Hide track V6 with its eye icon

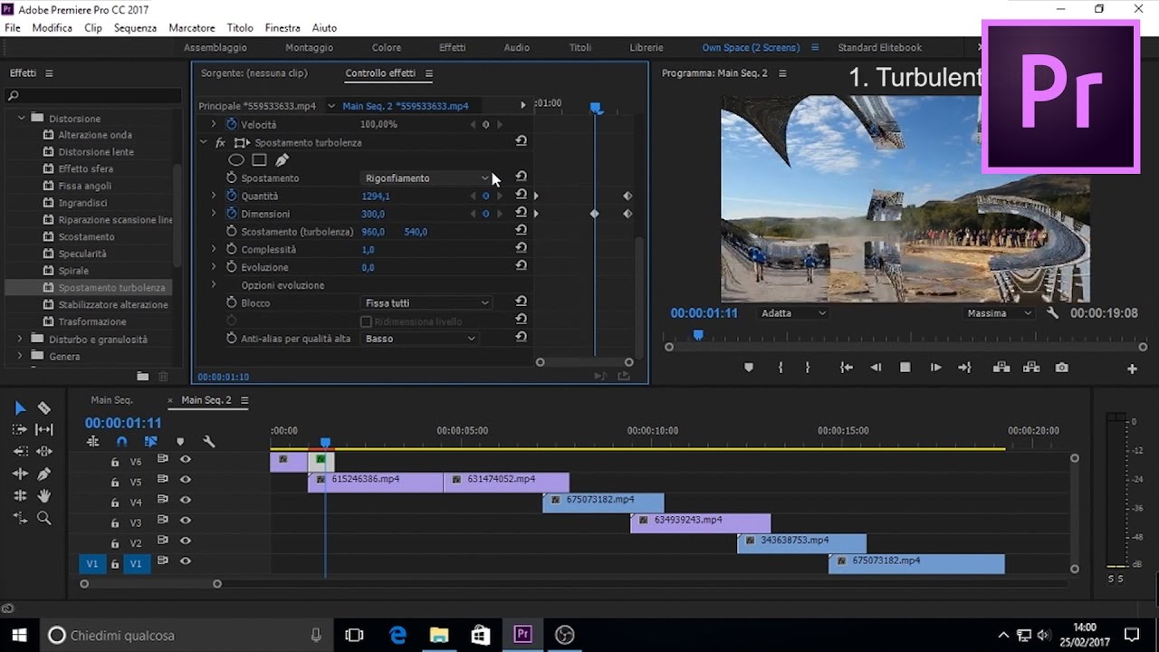[186, 460]
